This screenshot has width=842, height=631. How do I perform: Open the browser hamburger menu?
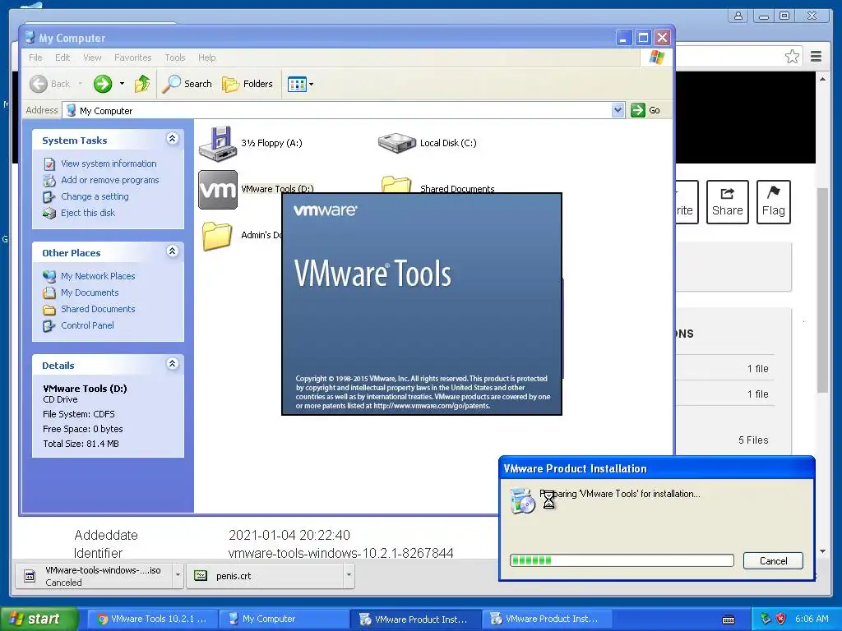(817, 57)
